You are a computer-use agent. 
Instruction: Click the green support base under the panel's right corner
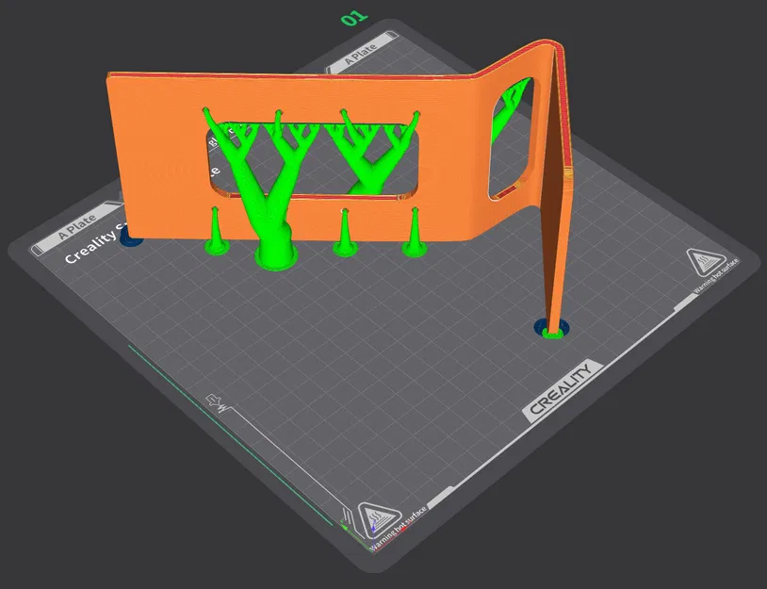pyautogui.click(x=553, y=335)
